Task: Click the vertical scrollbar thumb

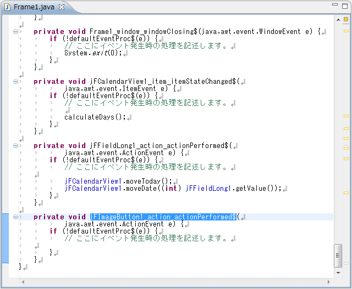Action: pos(338,256)
